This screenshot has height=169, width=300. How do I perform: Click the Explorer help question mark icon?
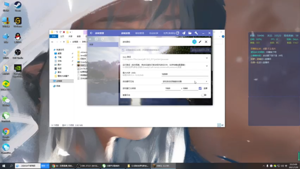223,36
